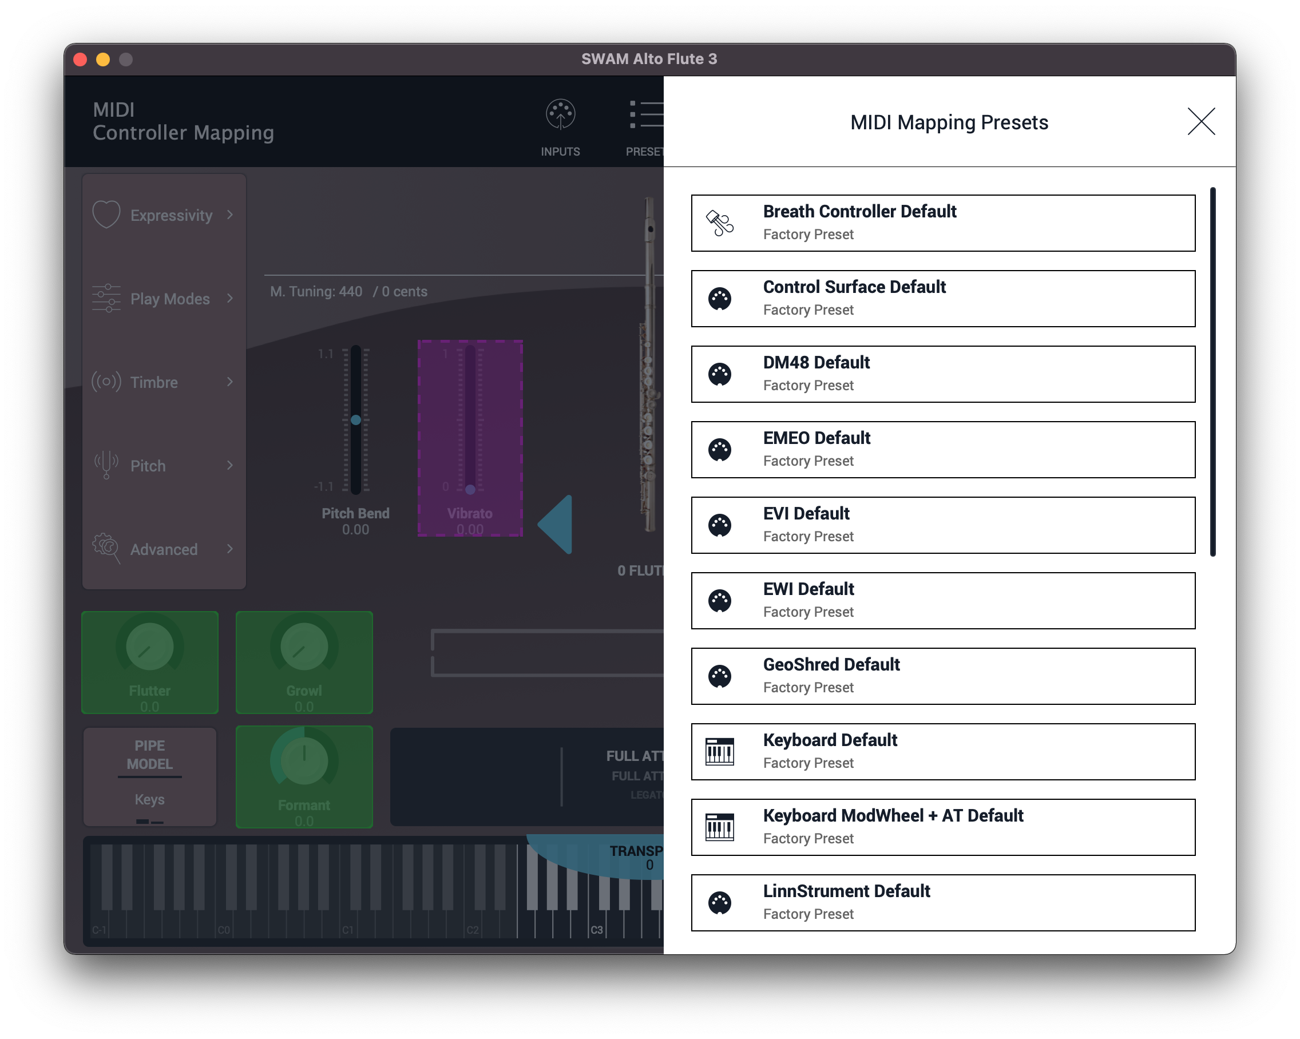Open the Timbre menu item
Screen dimensions: 1300x1039
(164, 382)
